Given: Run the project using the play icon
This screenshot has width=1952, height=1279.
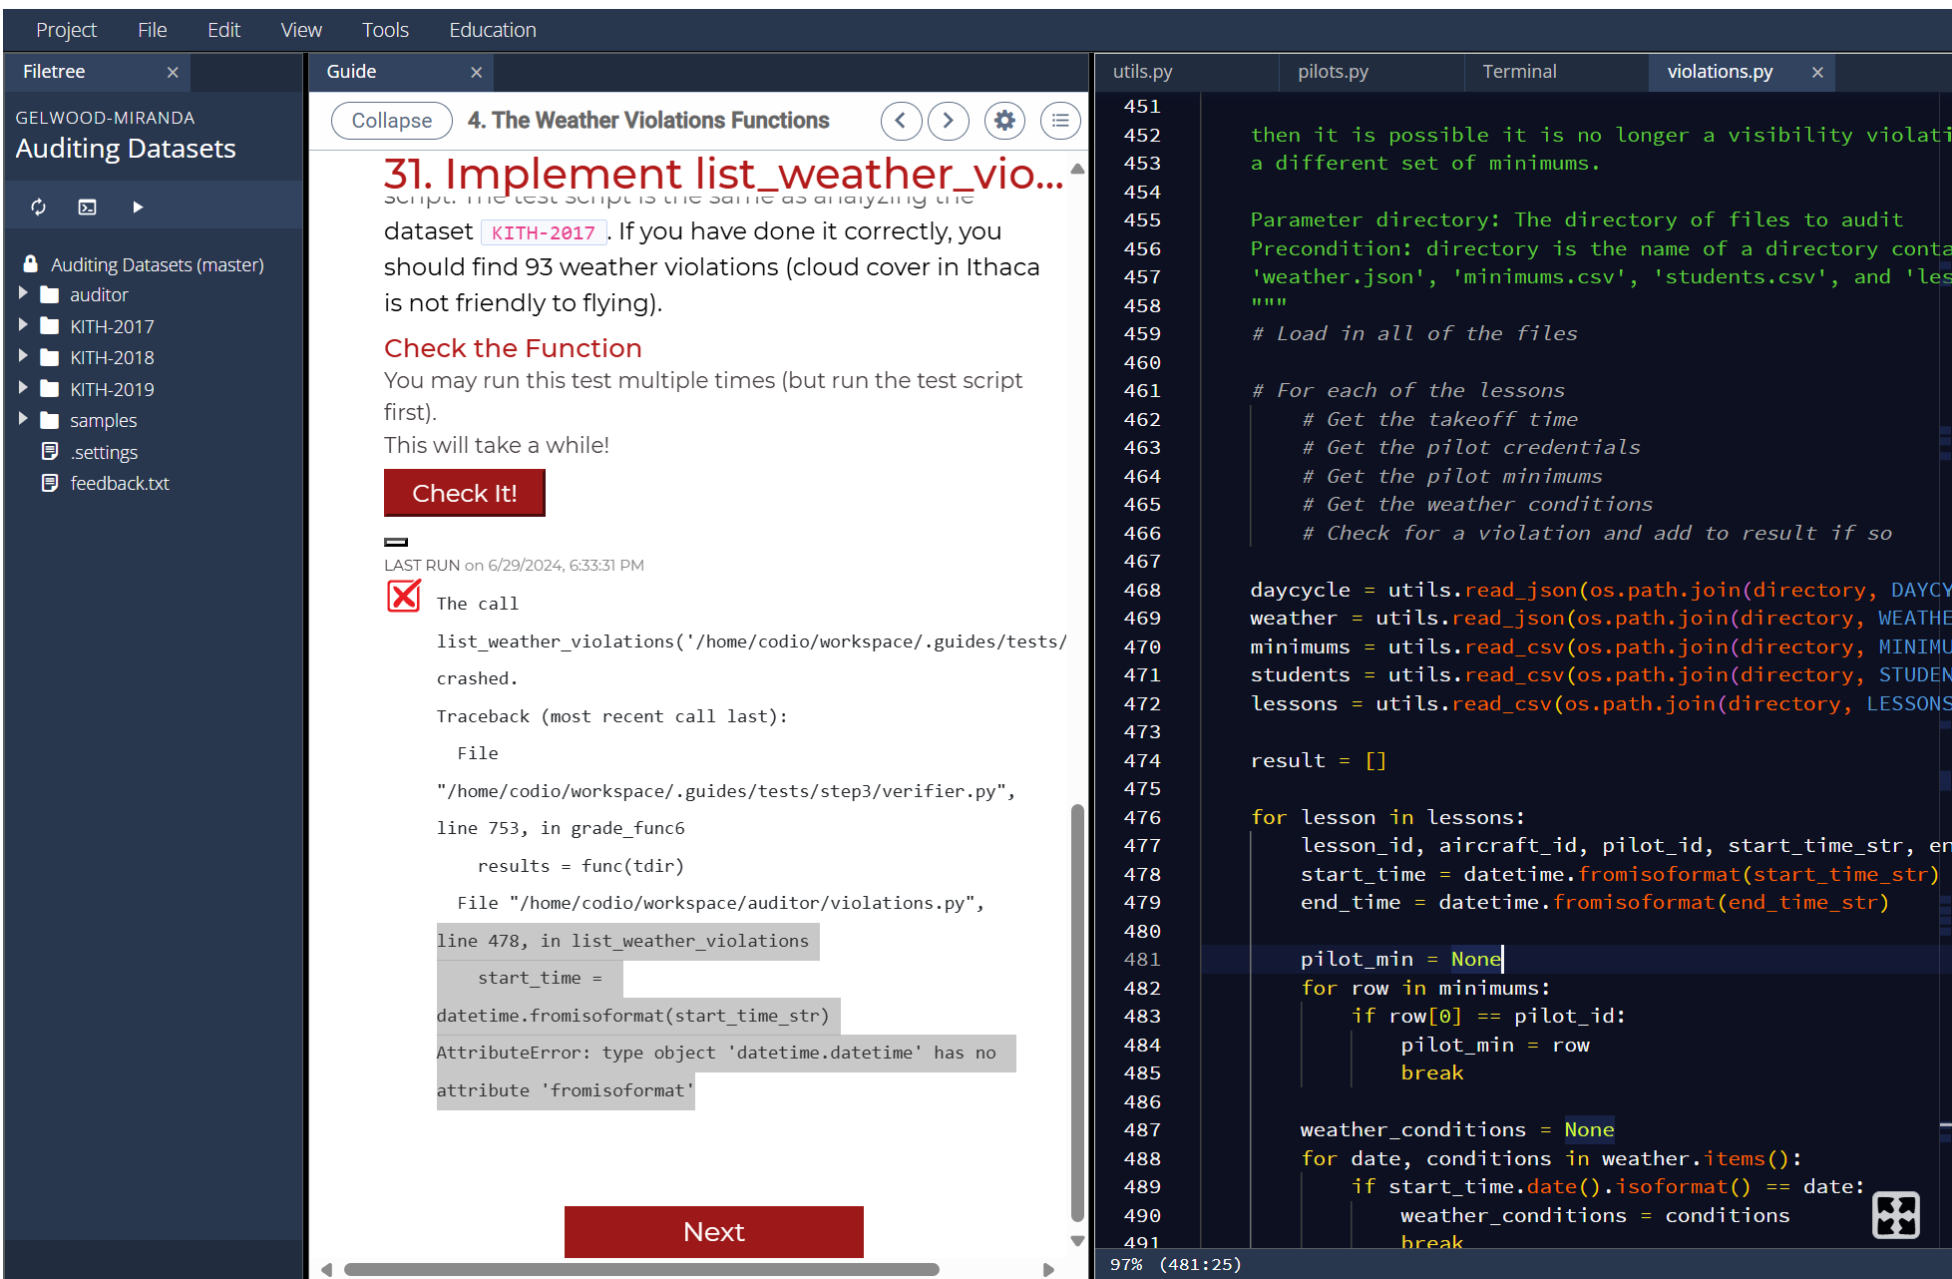Looking at the screenshot, I should click(x=137, y=207).
